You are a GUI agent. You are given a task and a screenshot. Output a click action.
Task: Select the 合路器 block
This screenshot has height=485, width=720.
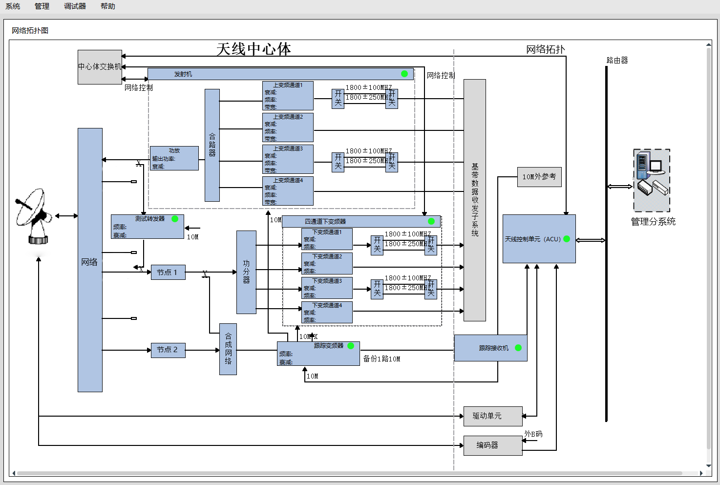pyautogui.click(x=212, y=145)
